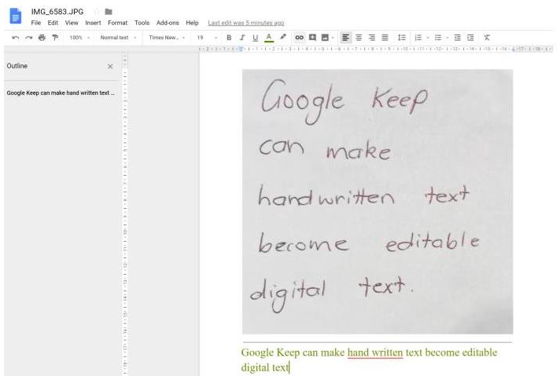Click the misspelled 'hand written' text
This screenshot has width=560, height=376.
375,352
